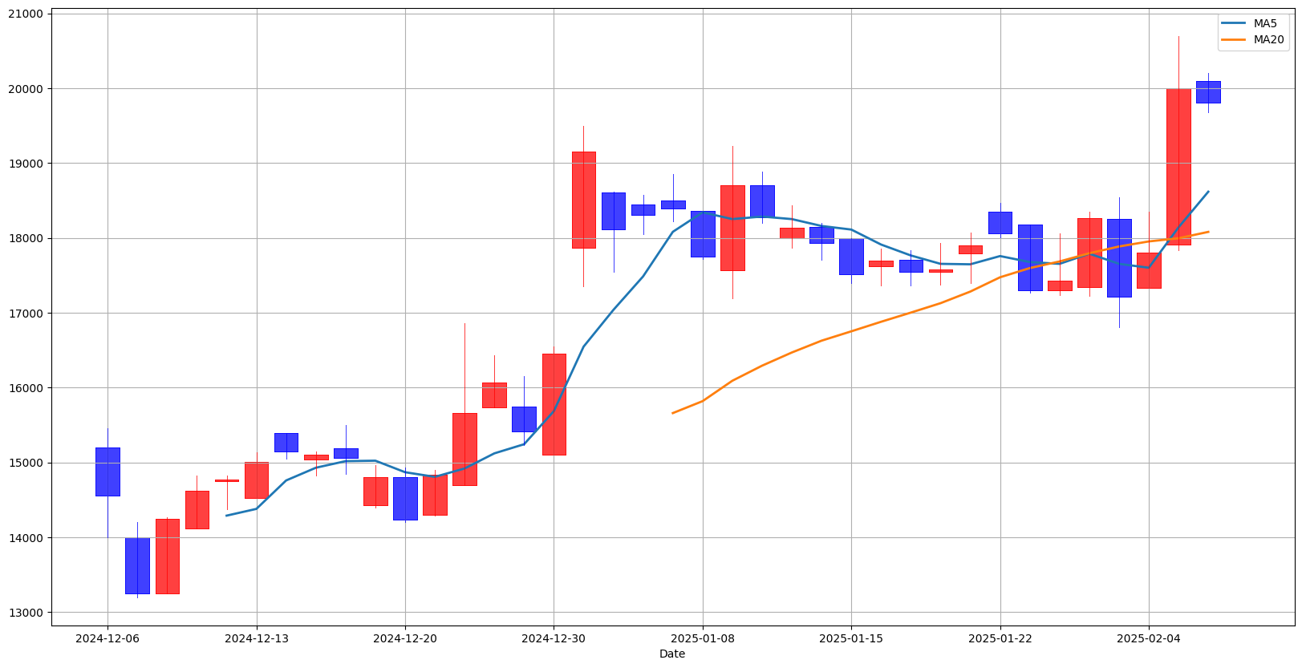Click the 2024-12-20 date tick label

(405, 638)
